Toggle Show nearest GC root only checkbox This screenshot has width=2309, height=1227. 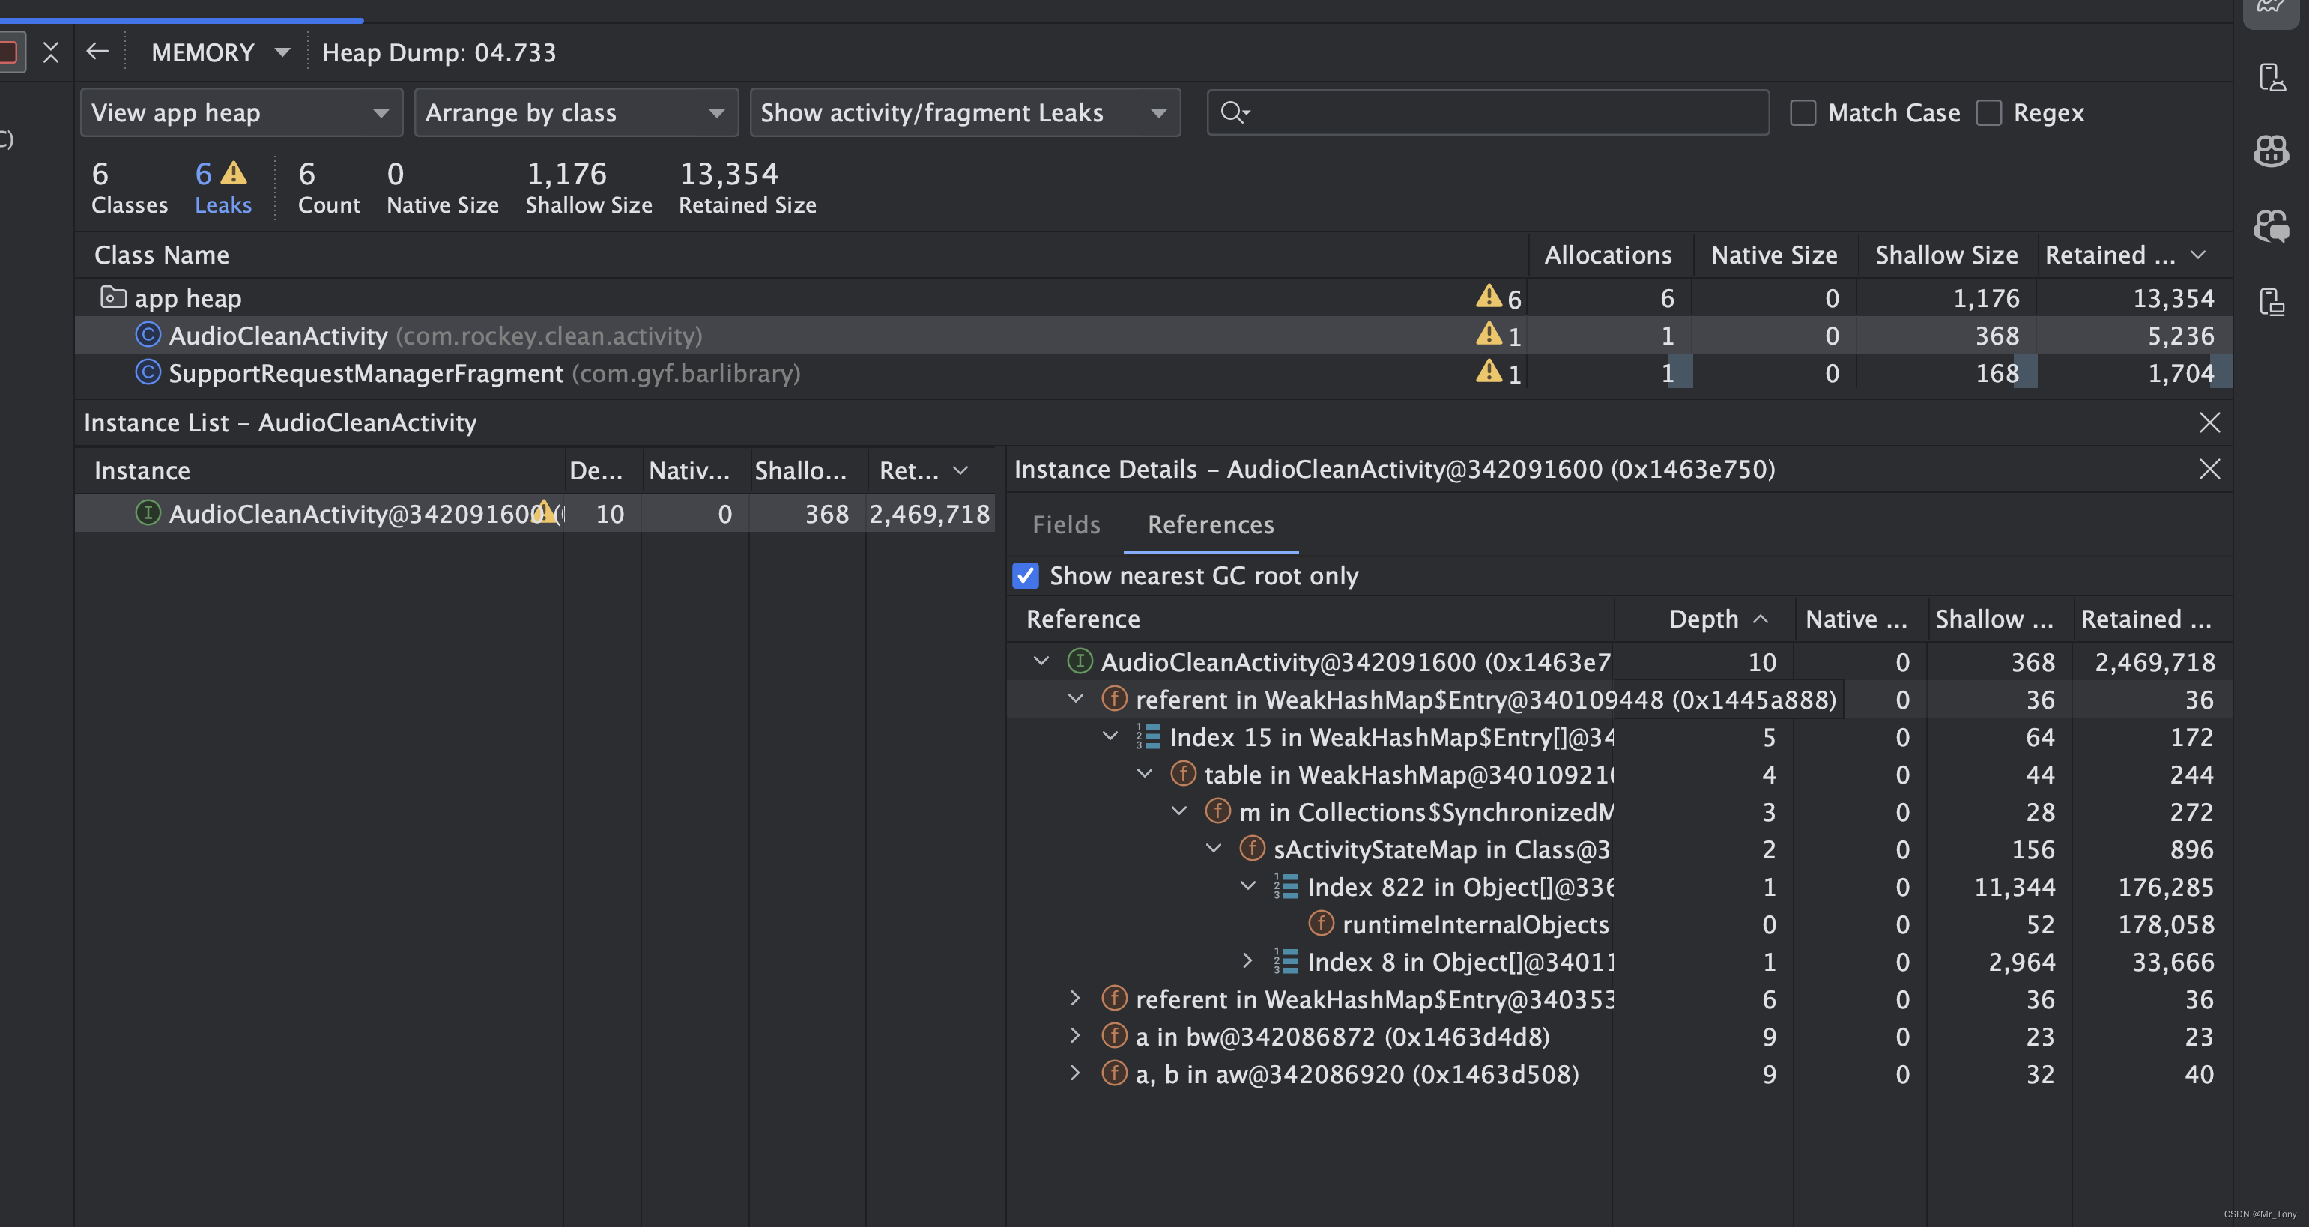[1023, 575]
